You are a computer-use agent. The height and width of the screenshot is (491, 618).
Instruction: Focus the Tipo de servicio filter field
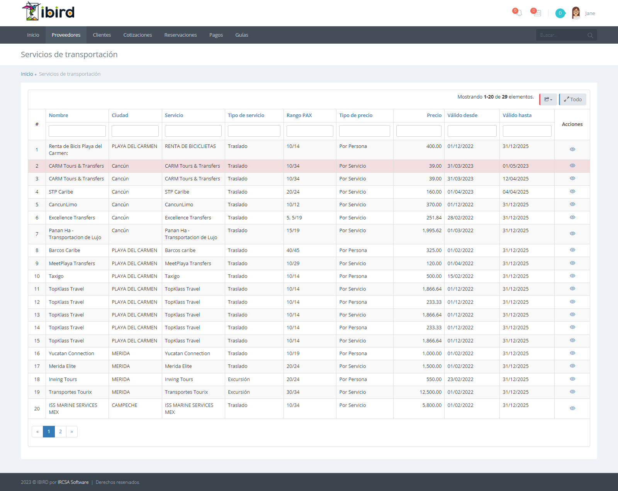[254, 131]
